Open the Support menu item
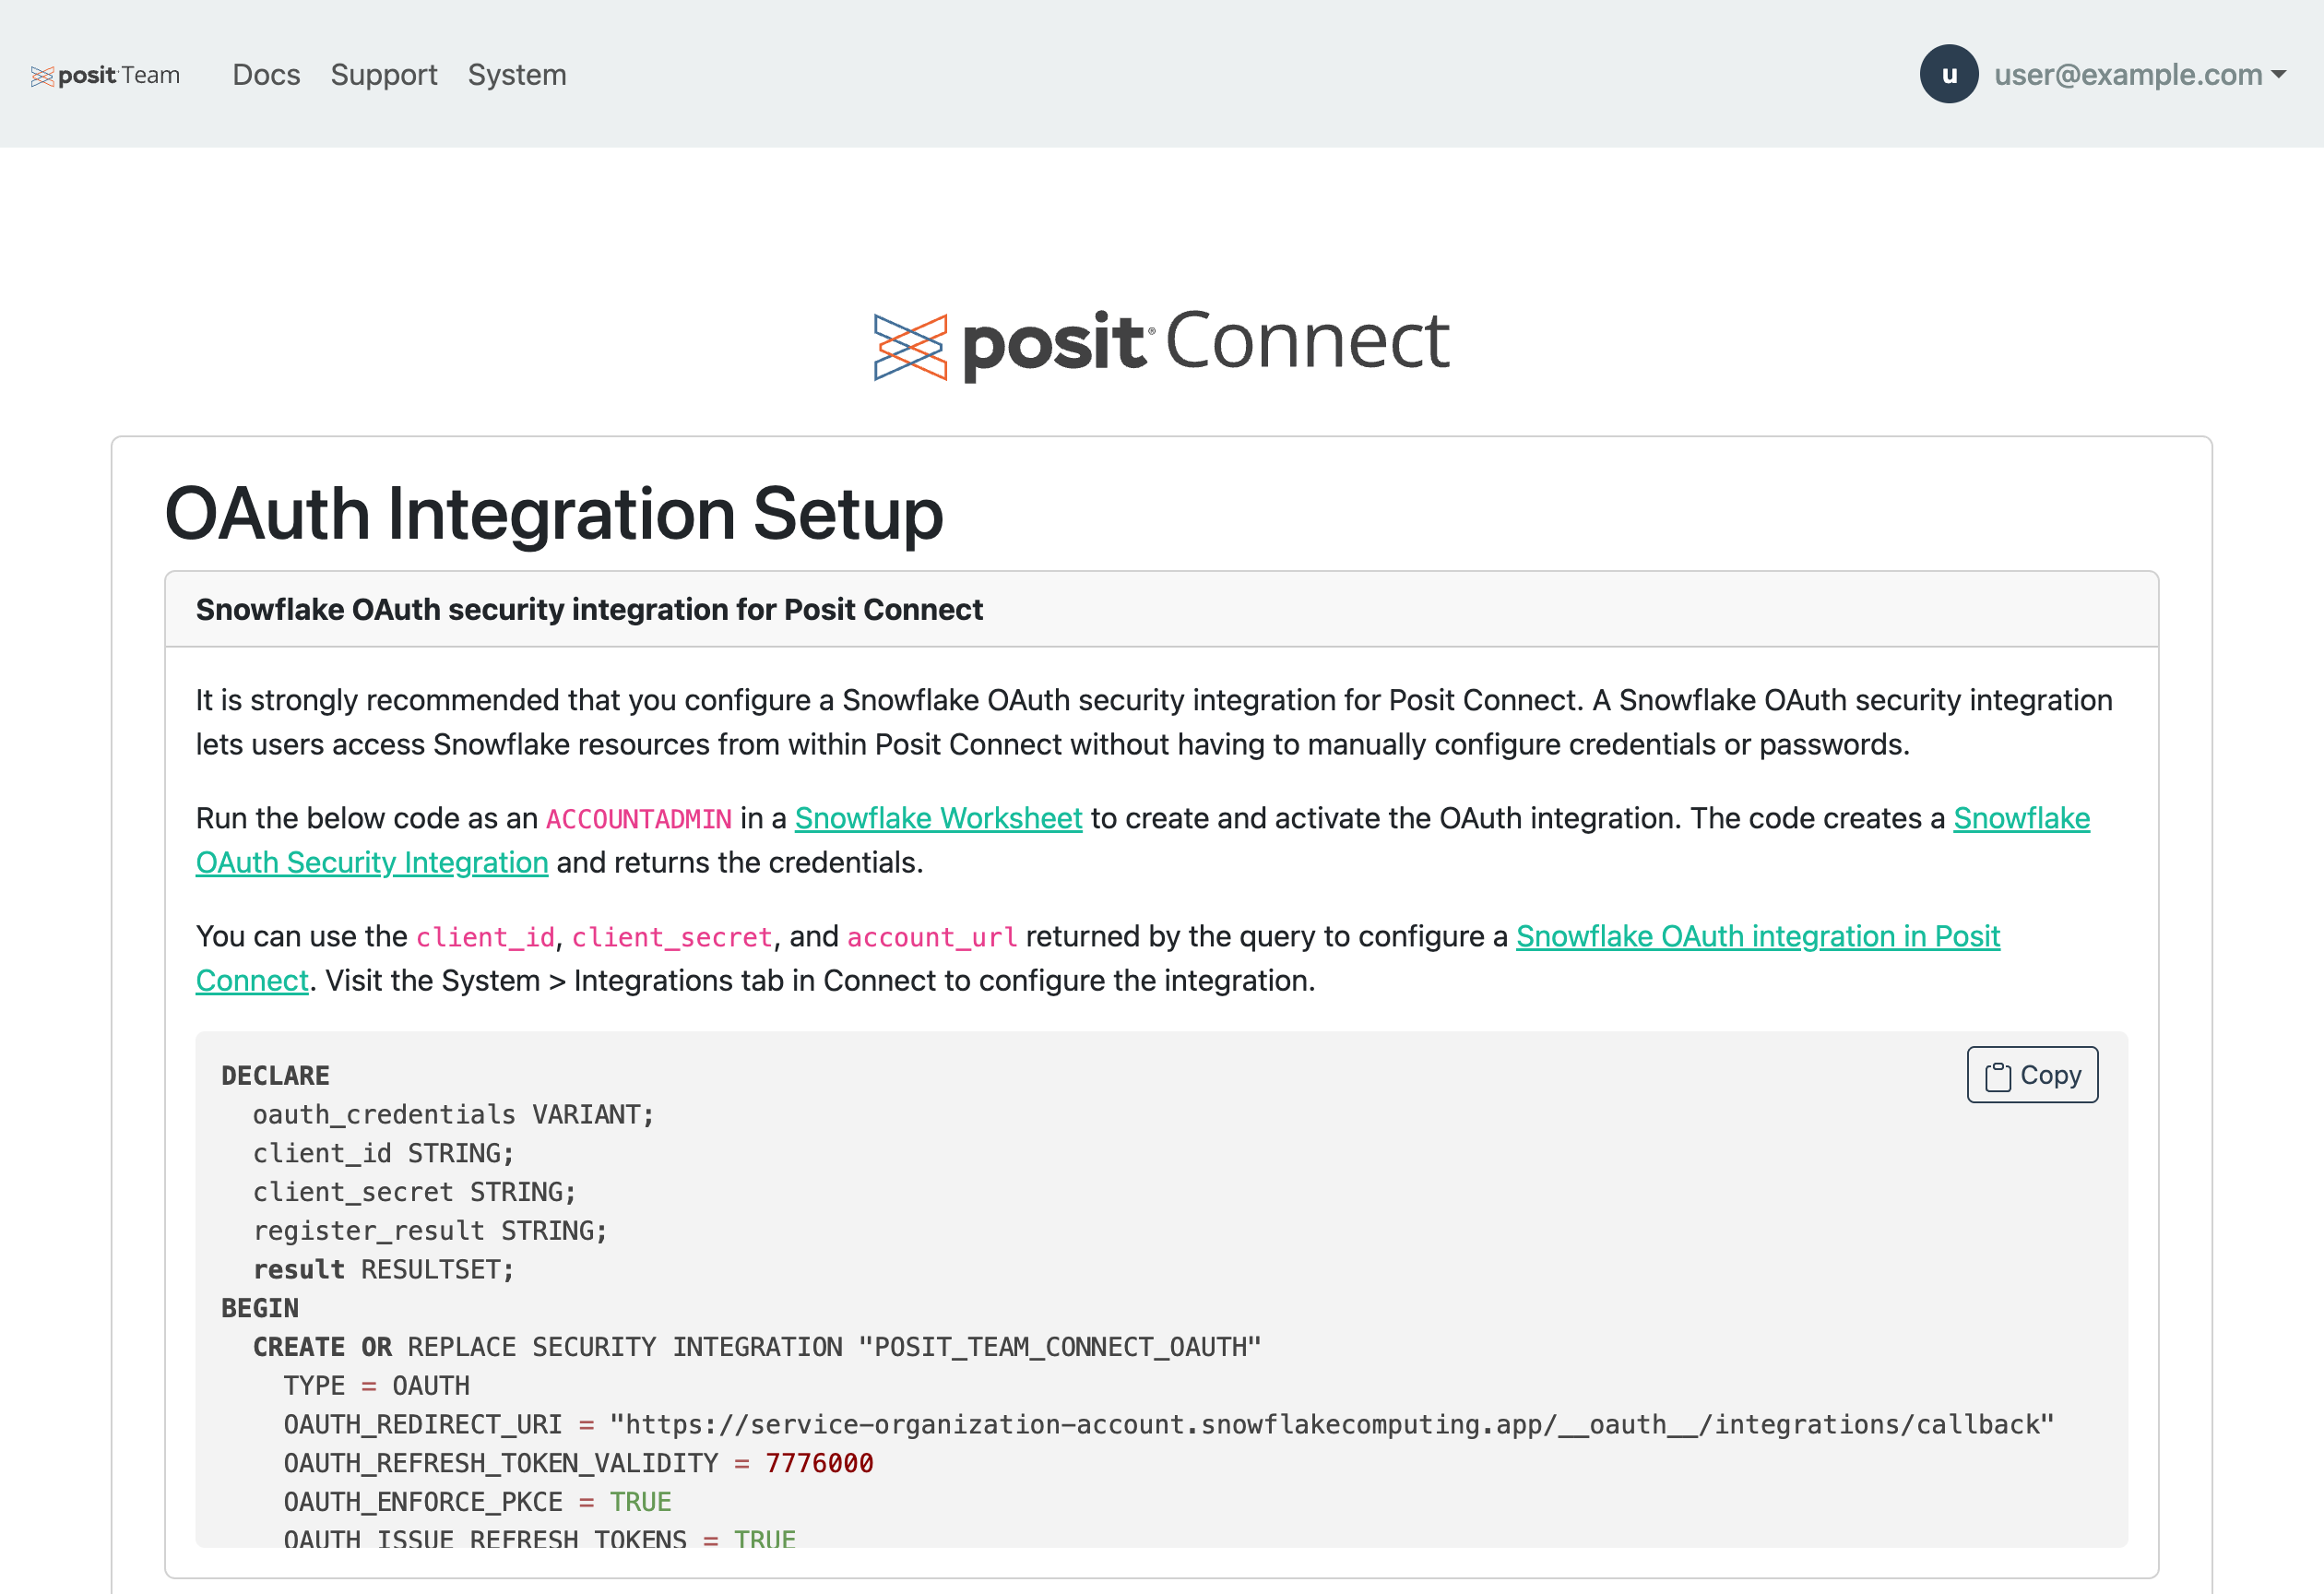 pos(384,75)
